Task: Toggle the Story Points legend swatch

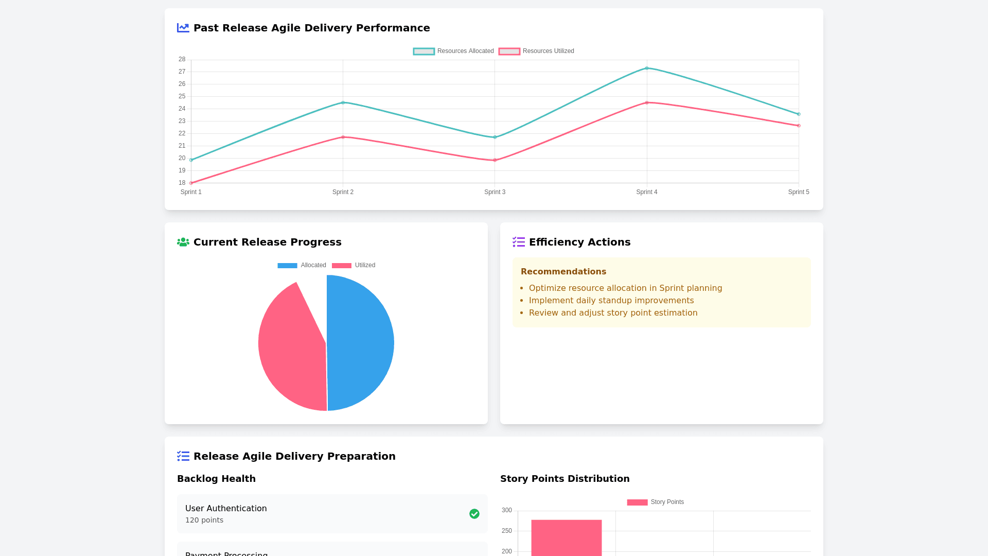Action: point(637,502)
